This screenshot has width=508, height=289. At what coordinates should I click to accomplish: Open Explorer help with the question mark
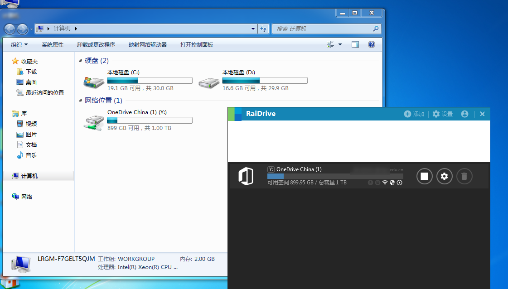tap(372, 44)
